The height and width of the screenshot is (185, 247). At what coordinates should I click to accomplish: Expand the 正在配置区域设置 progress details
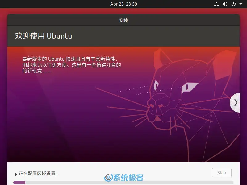coord(17,174)
